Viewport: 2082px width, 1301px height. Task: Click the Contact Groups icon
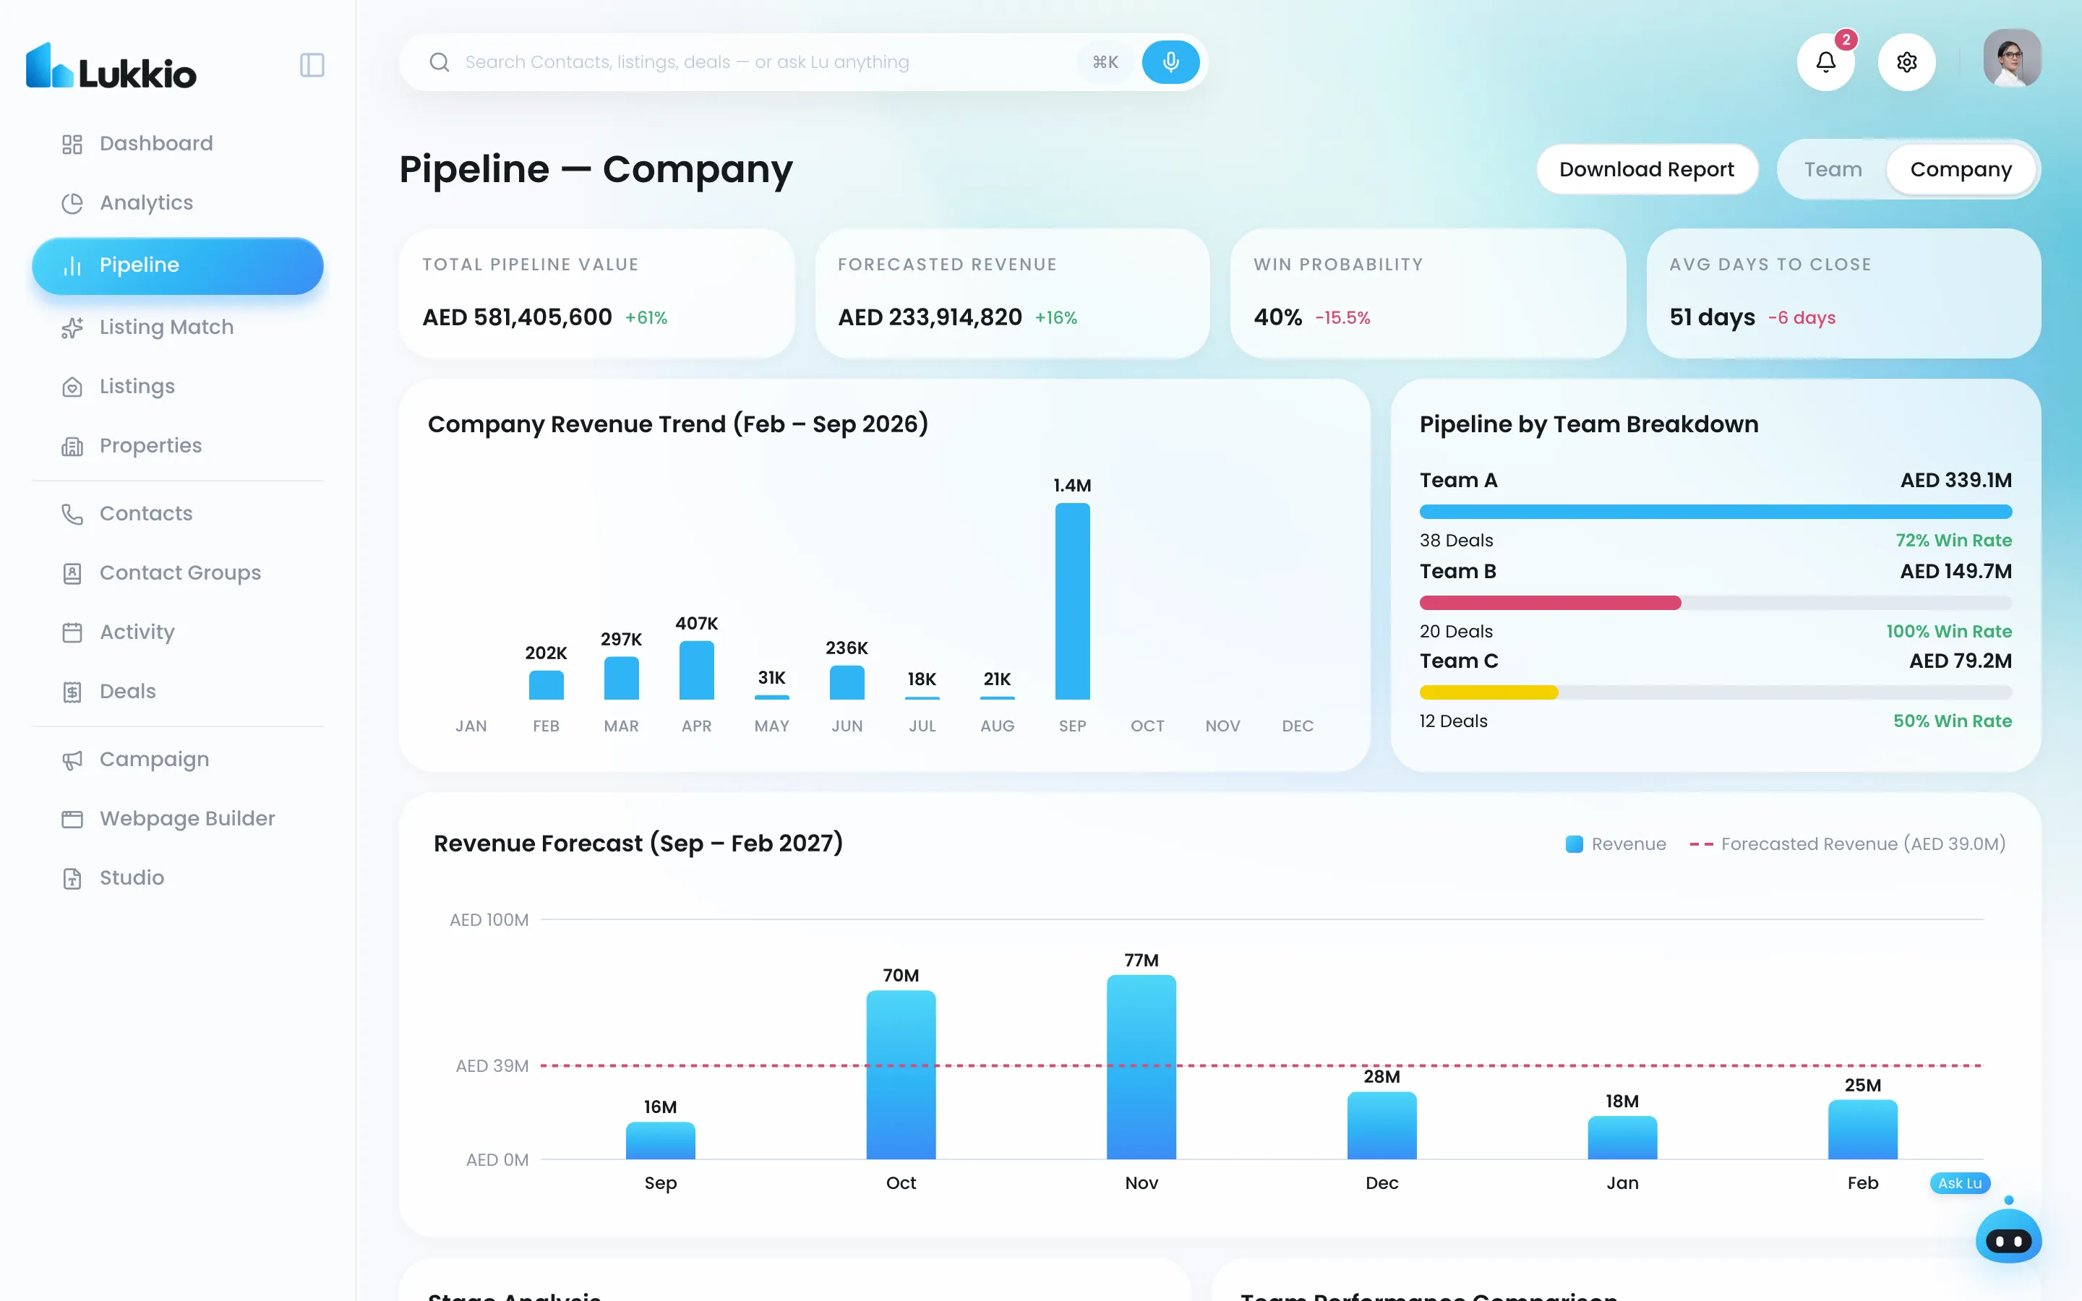coord(72,574)
